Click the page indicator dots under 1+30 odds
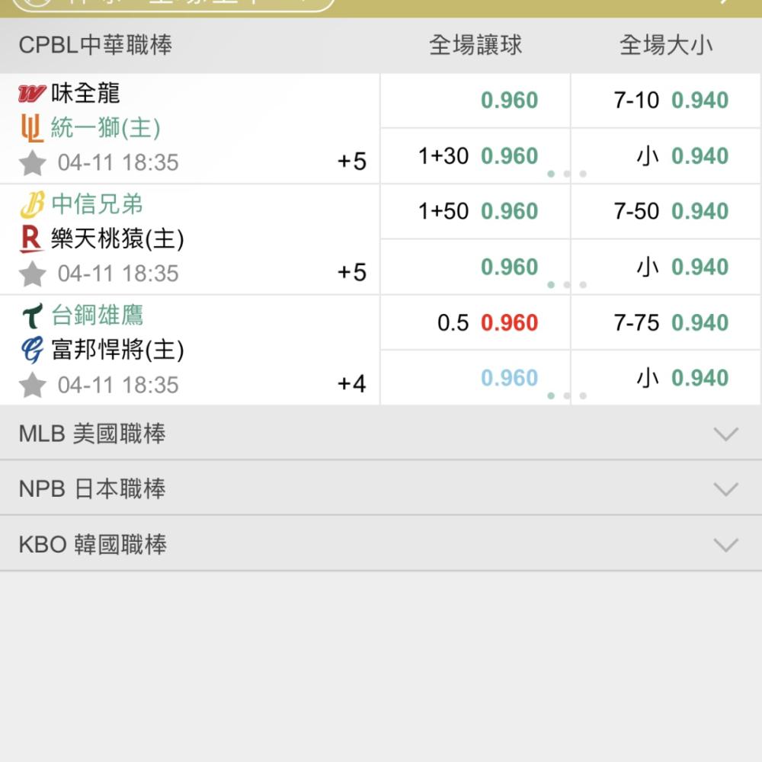 [x=567, y=174]
